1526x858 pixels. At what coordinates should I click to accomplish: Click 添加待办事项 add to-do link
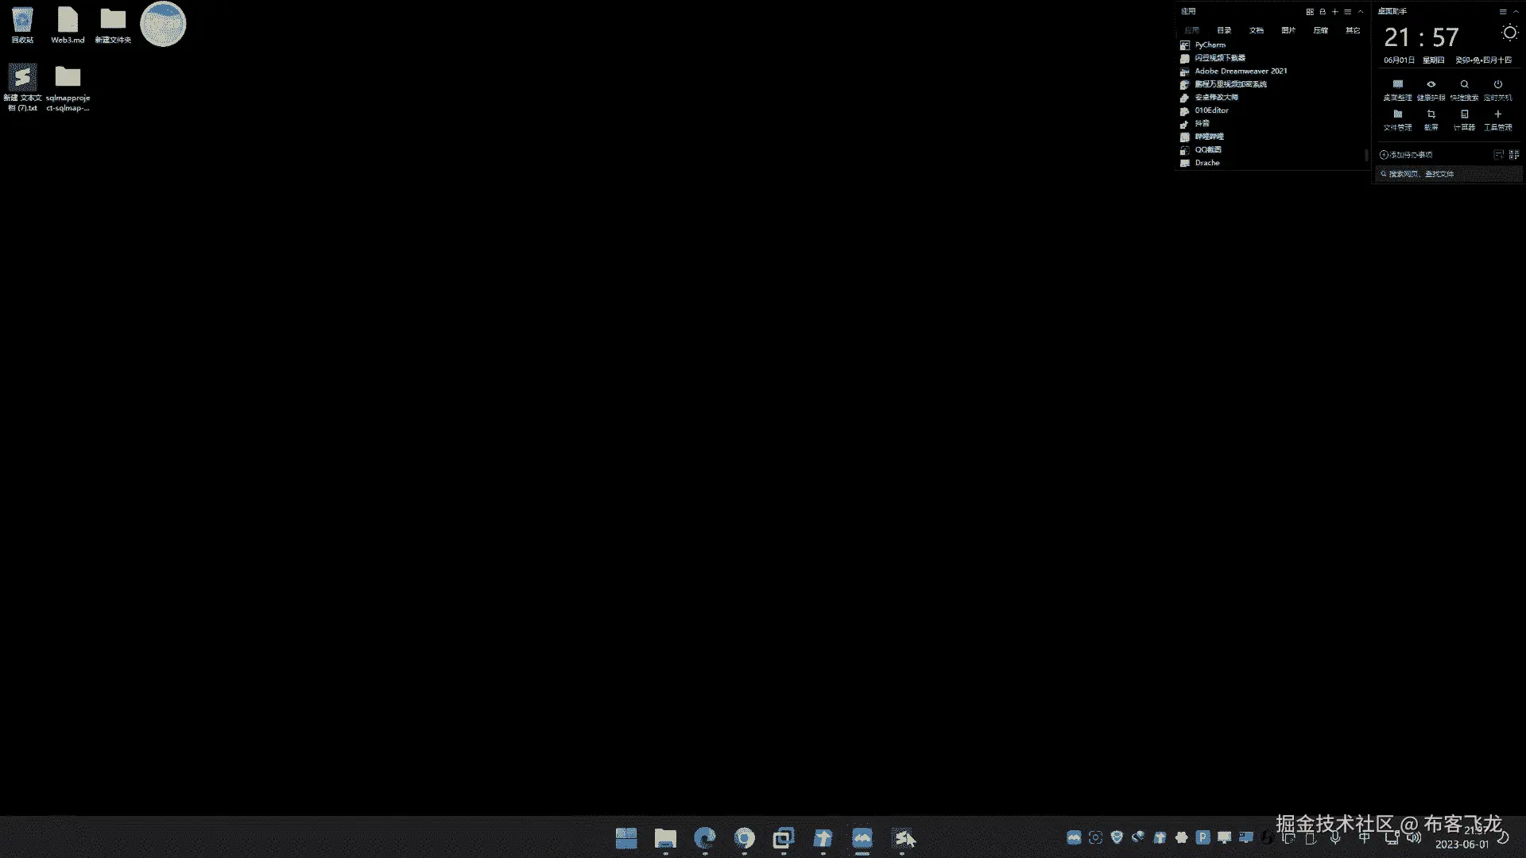pos(1406,155)
